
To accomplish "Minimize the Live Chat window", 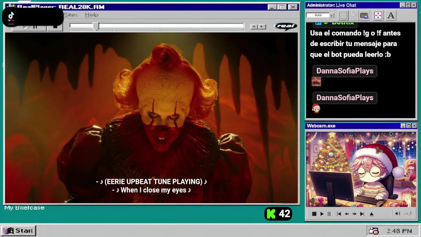I will click(x=402, y=5).
